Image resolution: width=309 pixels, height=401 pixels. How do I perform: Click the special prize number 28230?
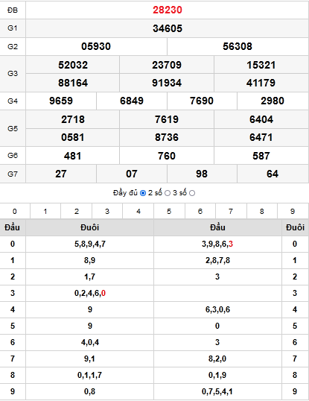168,10
